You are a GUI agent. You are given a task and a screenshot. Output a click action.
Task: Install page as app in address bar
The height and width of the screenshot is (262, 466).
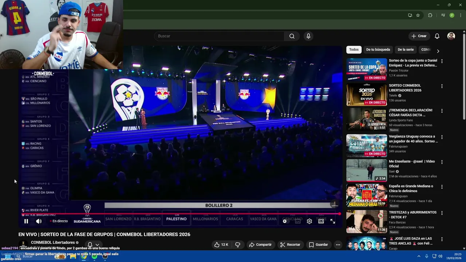click(410, 15)
